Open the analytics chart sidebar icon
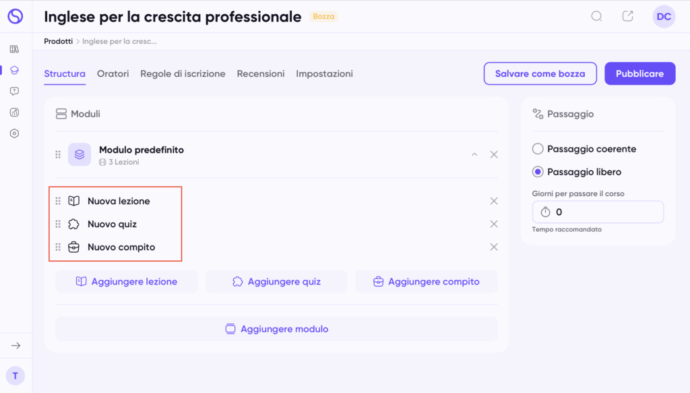690x393 pixels. pos(15,112)
